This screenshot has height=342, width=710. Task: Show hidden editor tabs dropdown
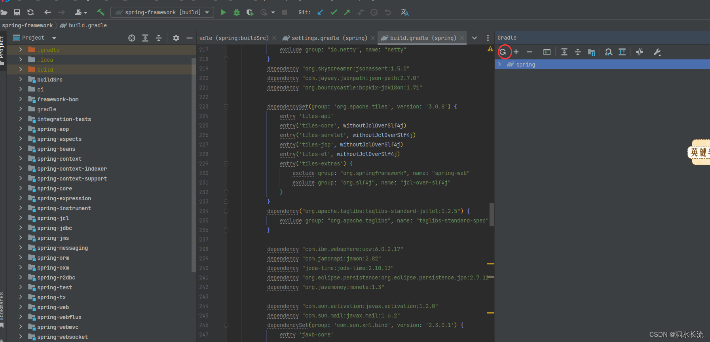475,38
